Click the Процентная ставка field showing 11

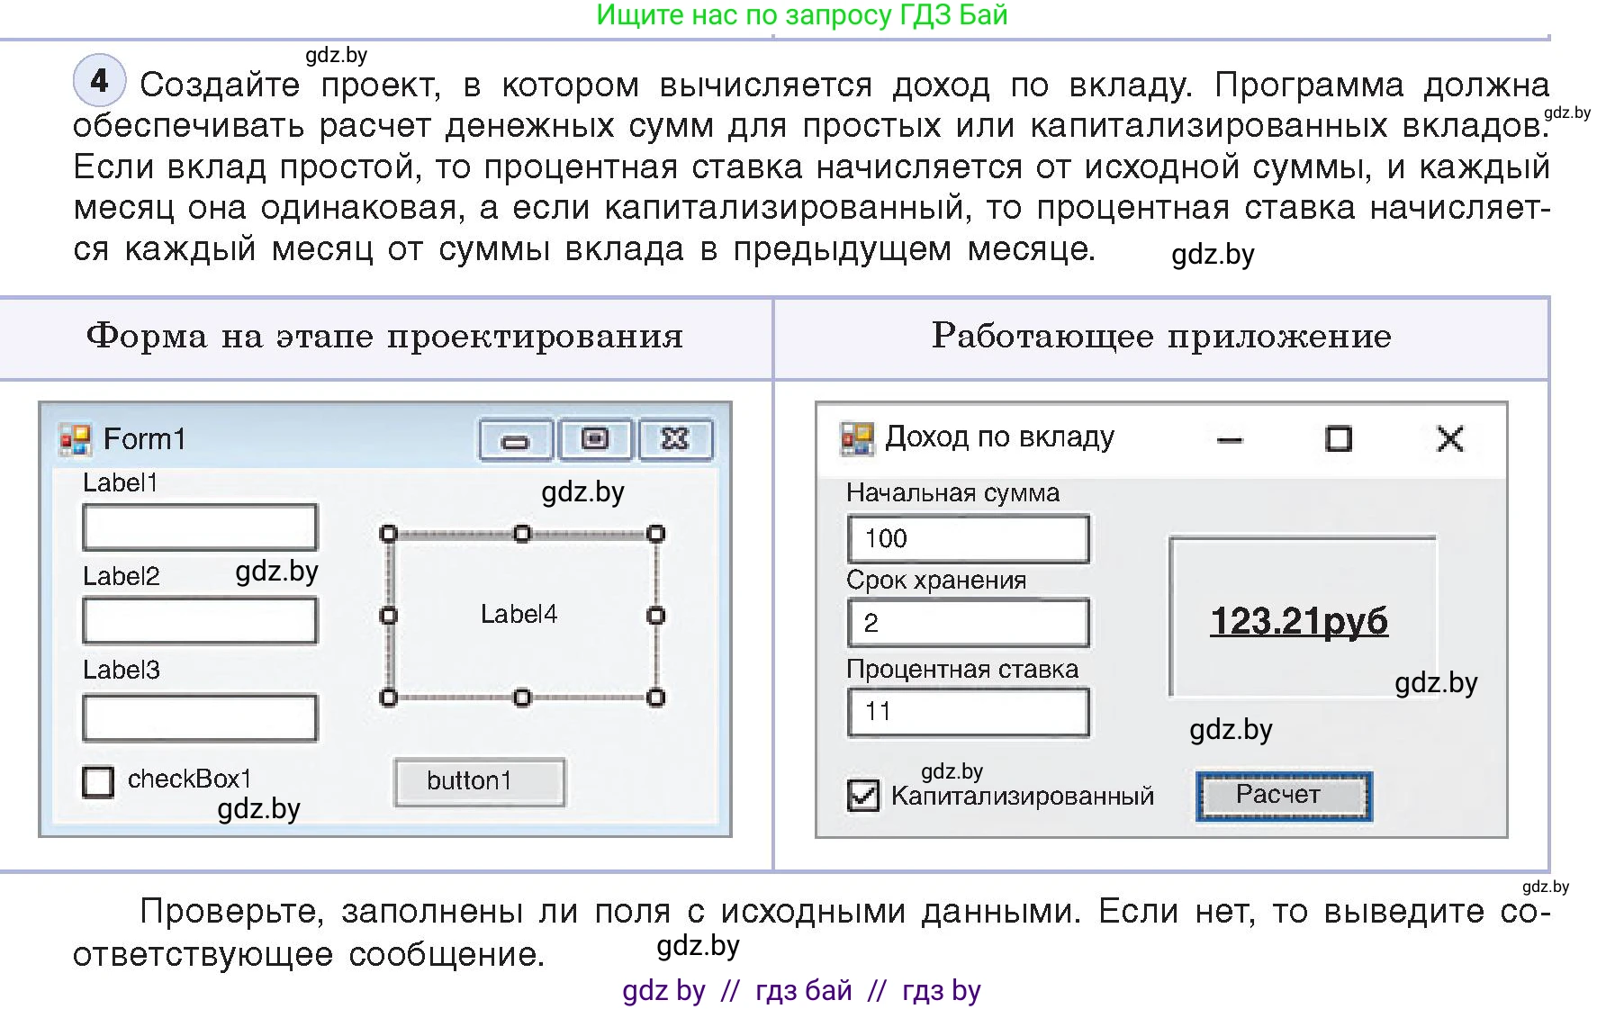tap(968, 711)
